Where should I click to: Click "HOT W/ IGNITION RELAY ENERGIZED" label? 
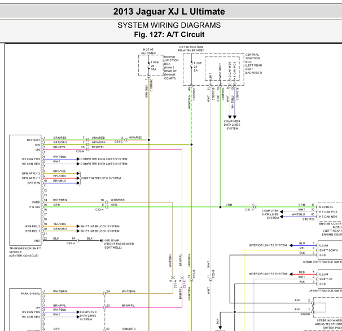pyautogui.click(x=191, y=48)
